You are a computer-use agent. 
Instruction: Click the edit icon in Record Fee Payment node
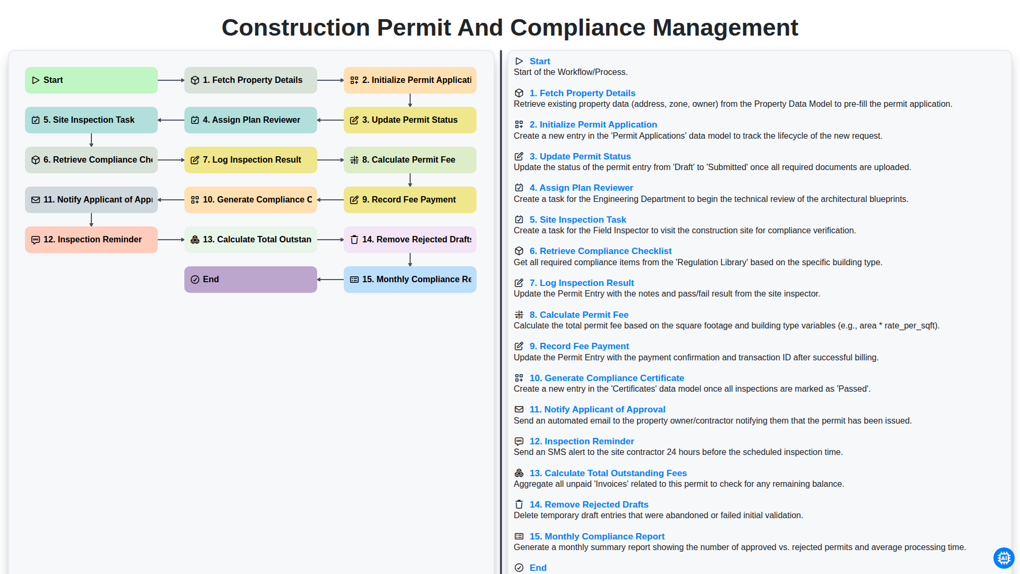click(x=354, y=200)
